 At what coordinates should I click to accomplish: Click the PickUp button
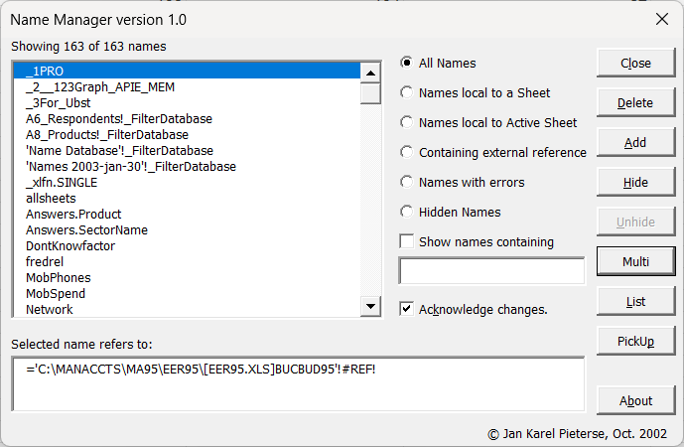(635, 341)
